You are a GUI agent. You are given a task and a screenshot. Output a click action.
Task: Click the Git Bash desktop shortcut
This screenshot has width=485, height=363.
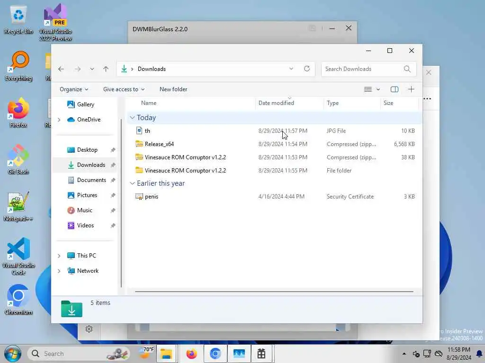18,160
